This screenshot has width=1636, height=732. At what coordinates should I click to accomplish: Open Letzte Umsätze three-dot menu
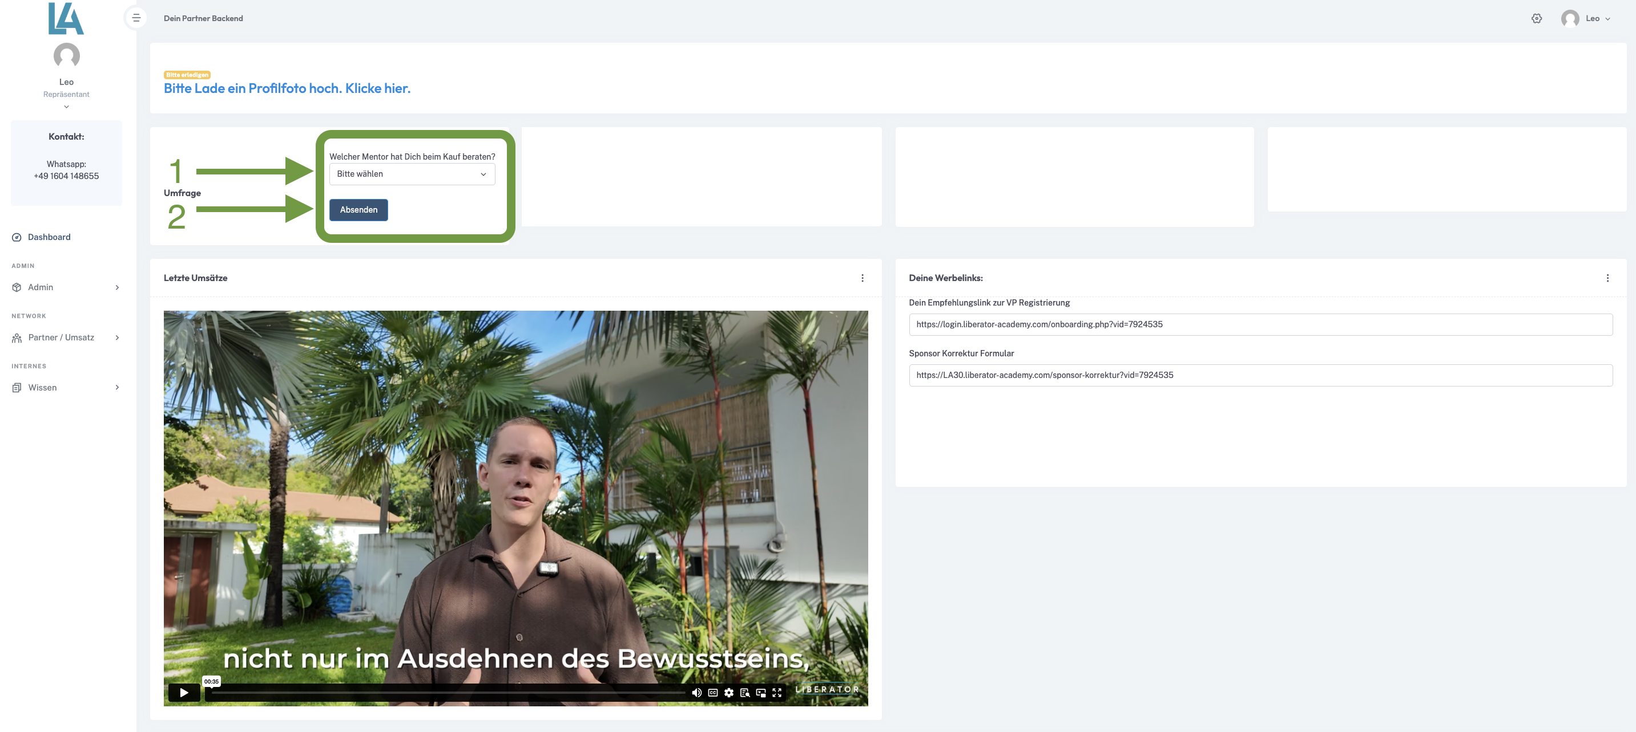point(862,278)
